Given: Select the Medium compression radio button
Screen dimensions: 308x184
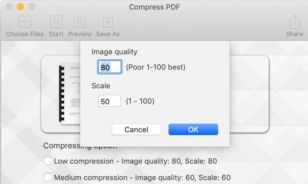Looking at the screenshot, I should point(48,177).
